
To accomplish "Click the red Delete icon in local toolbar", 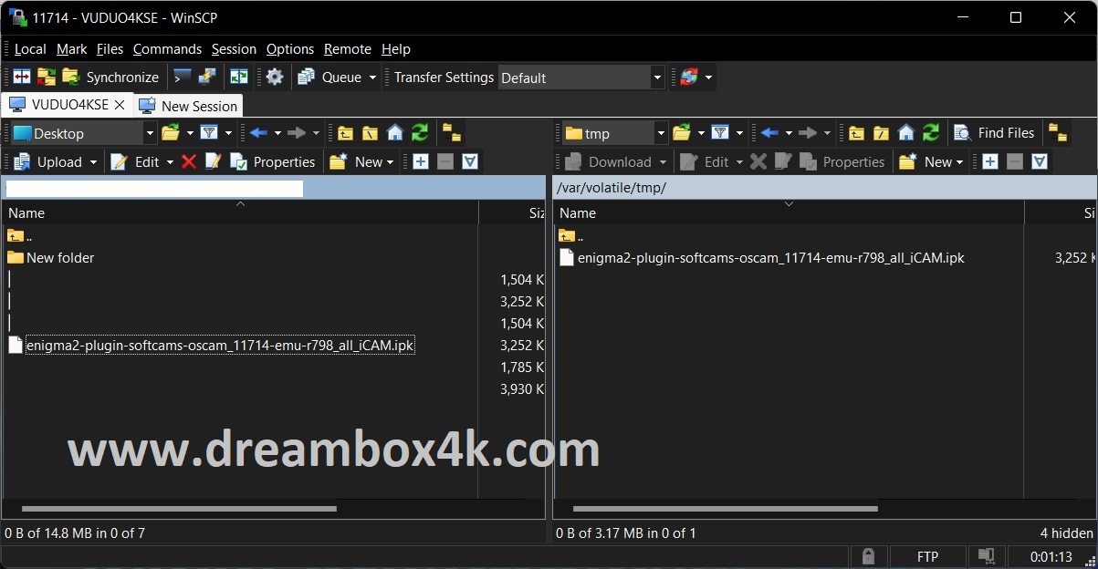I will coord(189,161).
